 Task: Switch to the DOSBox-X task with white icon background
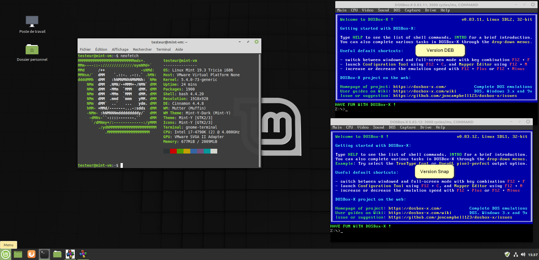(x=70, y=254)
